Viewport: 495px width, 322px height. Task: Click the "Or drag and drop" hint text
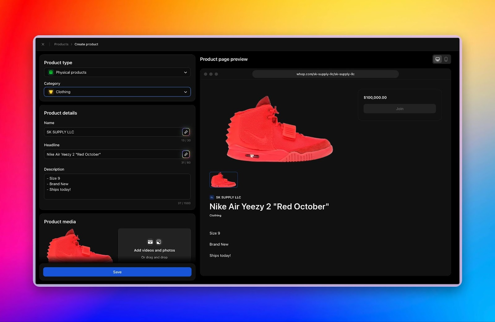[x=154, y=257]
